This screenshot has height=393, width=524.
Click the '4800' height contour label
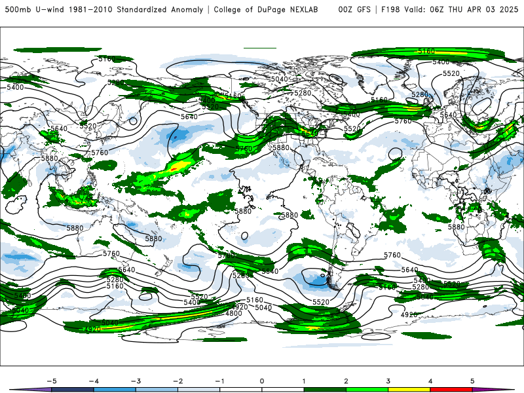click(234, 314)
